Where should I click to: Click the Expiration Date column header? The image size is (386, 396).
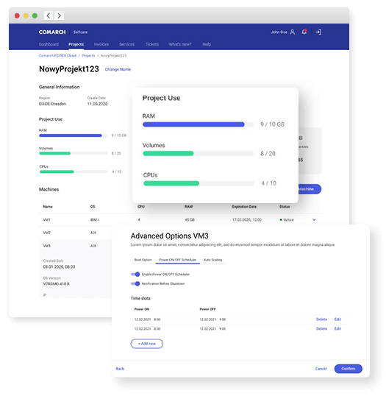tap(244, 207)
